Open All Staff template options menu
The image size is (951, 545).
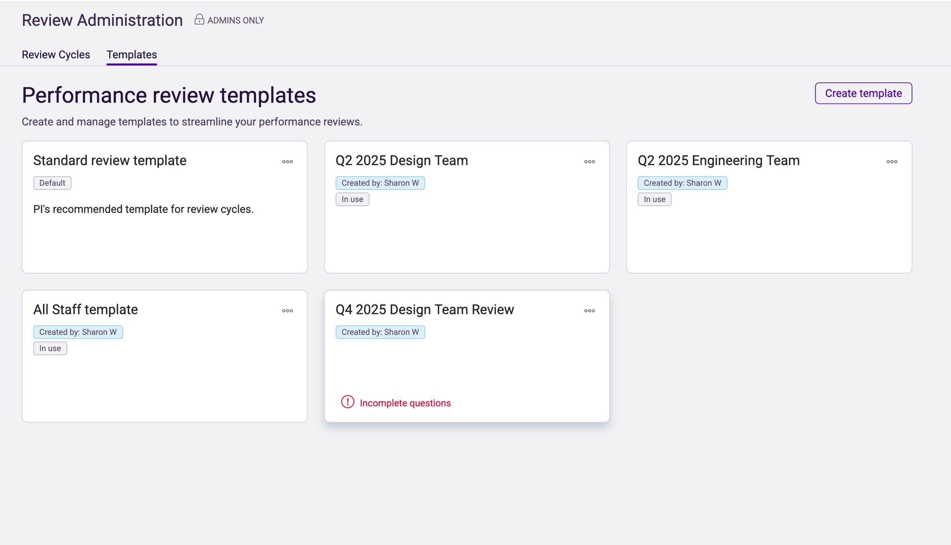pyautogui.click(x=287, y=311)
